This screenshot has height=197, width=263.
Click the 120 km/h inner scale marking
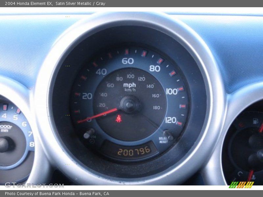coord(141,79)
